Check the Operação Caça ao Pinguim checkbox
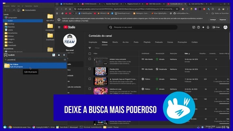The image size is (233, 131). click(90, 79)
